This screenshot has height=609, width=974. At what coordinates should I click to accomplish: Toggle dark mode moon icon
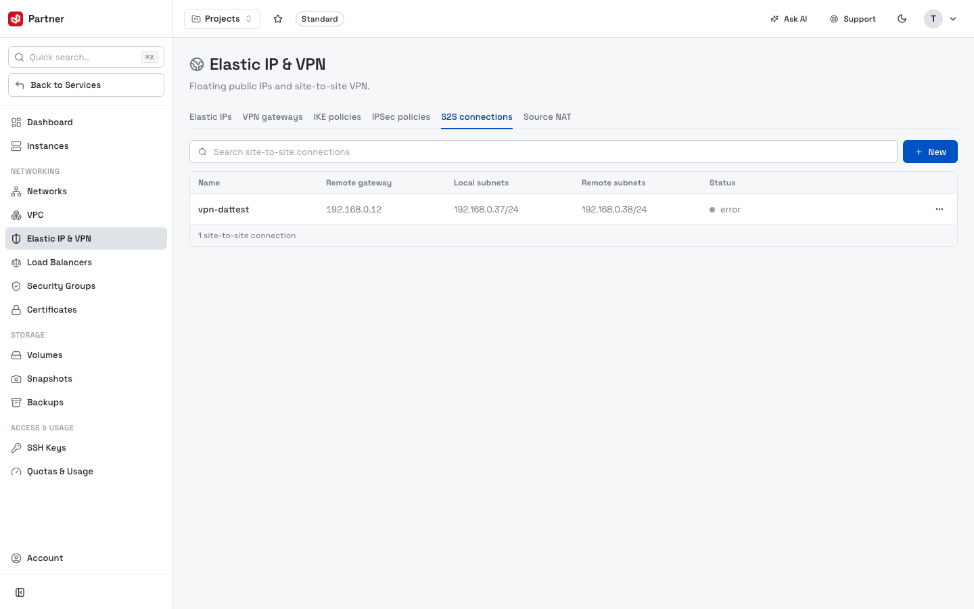902,19
